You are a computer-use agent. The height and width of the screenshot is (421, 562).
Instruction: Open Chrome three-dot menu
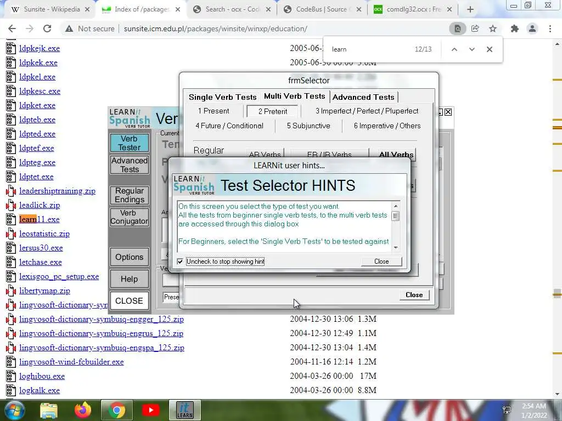click(x=550, y=29)
